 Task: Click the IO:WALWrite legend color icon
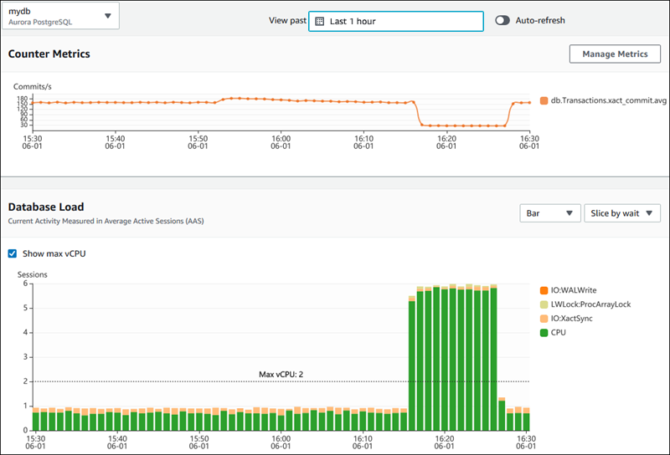click(544, 290)
